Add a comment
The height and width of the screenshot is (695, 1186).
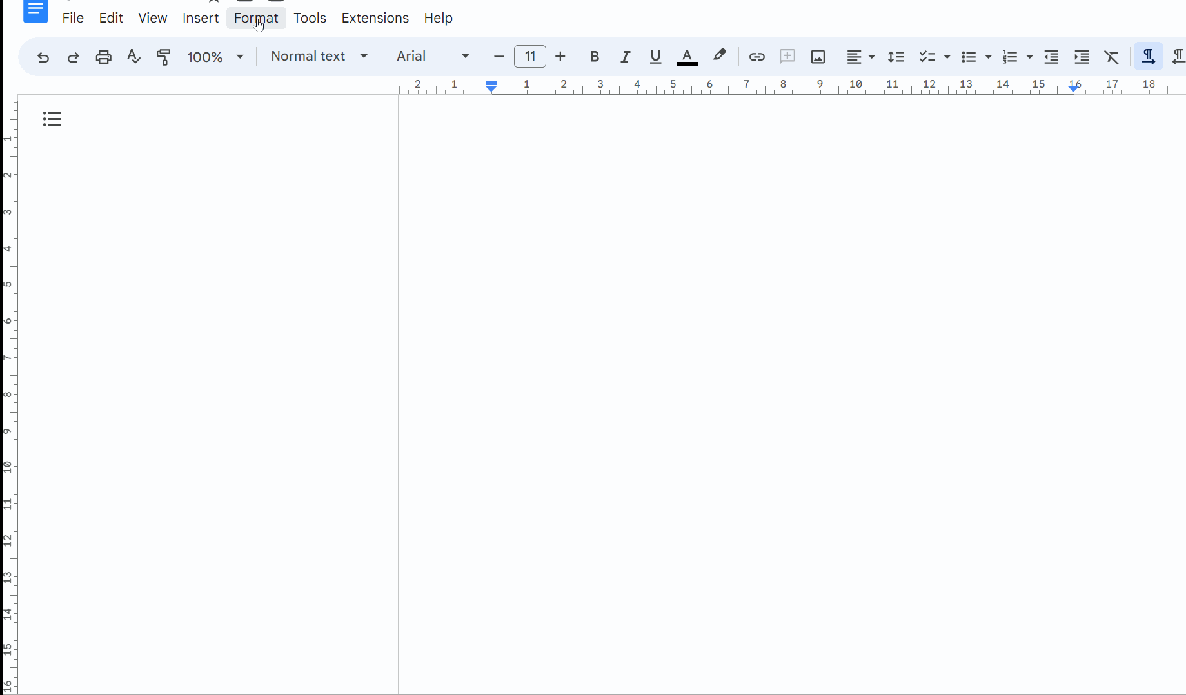[787, 57]
